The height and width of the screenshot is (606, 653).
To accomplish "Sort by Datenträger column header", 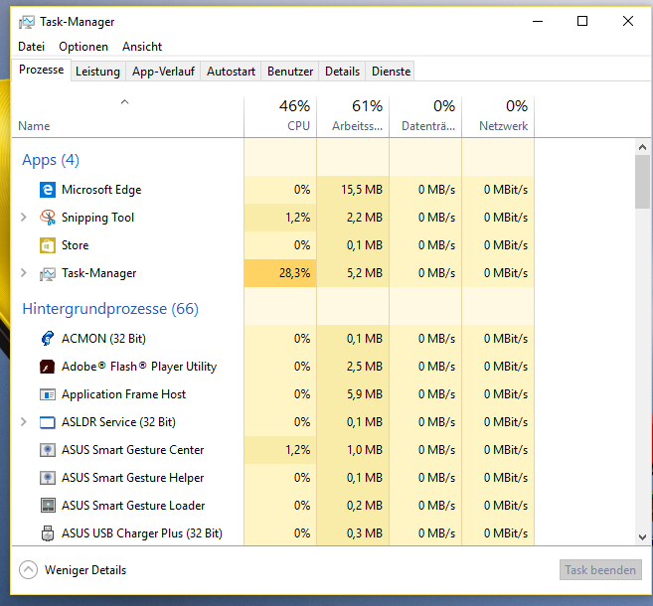I will pyautogui.click(x=425, y=117).
